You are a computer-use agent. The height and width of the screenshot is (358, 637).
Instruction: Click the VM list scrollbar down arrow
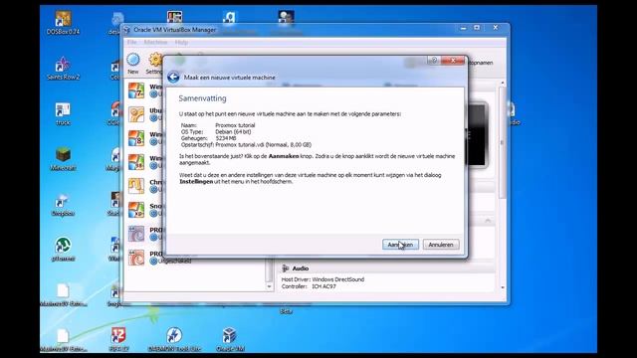pyautogui.click(x=269, y=286)
